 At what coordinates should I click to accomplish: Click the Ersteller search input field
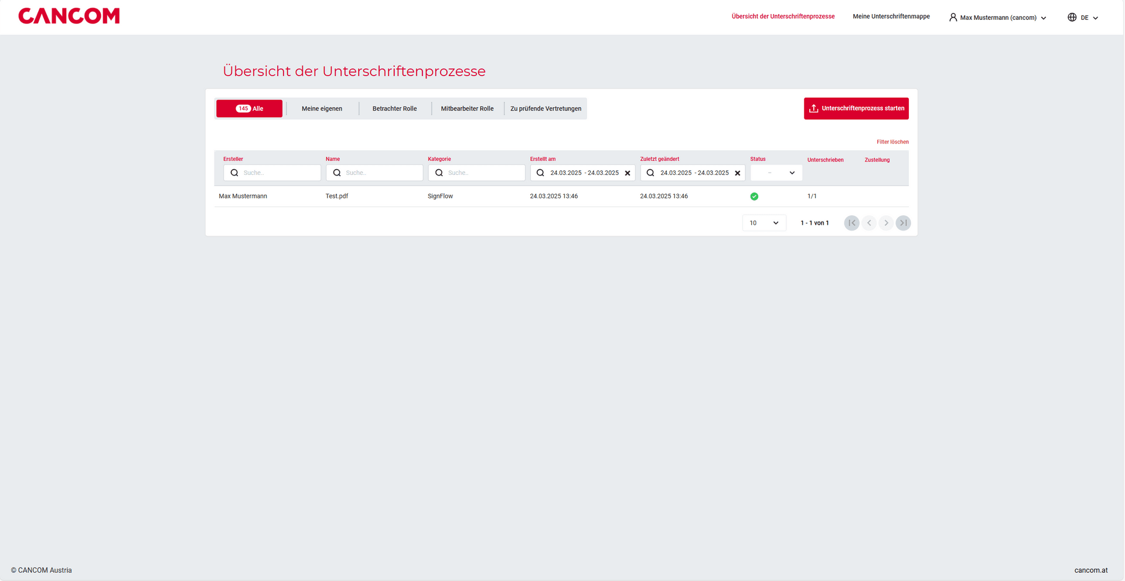279,173
